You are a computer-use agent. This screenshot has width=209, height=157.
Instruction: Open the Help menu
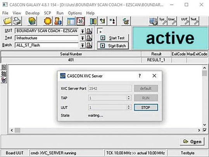(90, 13)
